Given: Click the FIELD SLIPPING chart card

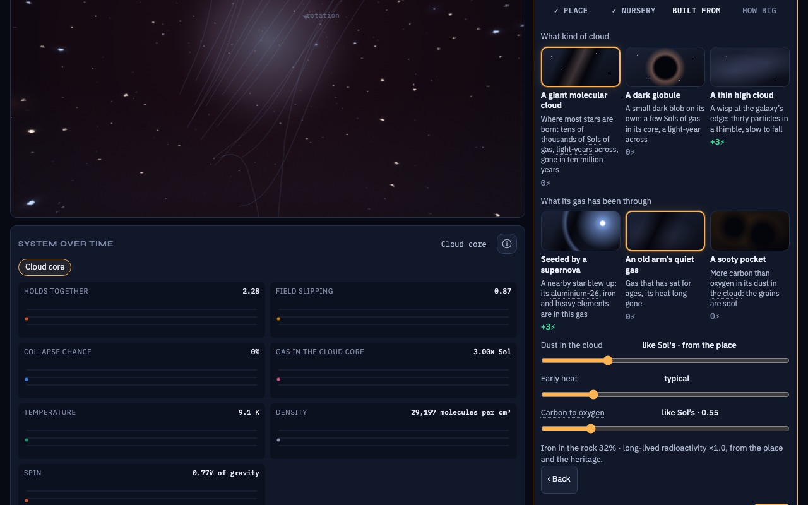Looking at the screenshot, I should coord(393,309).
